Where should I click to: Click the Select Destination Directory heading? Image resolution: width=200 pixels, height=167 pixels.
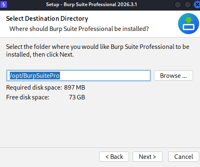[x=47, y=19]
